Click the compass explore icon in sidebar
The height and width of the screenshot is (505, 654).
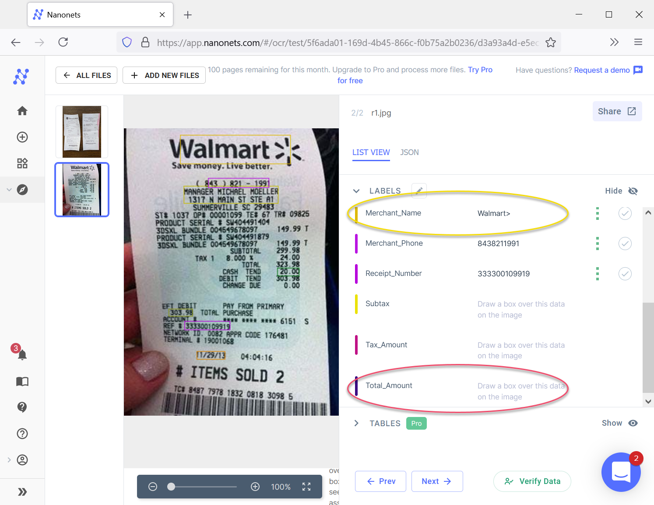(x=22, y=190)
